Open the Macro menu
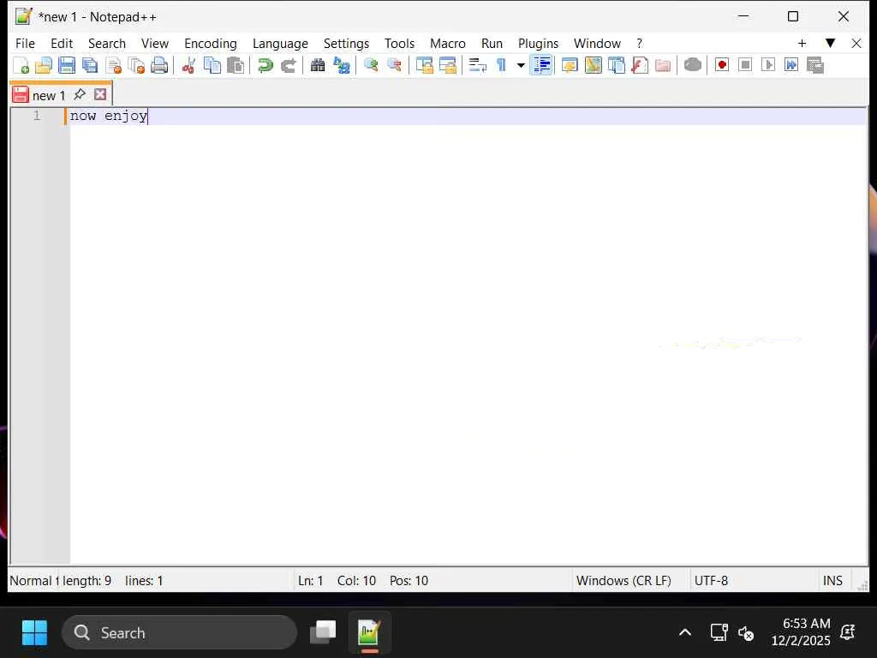The height and width of the screenshot is (658, 877). pos(447,44)
